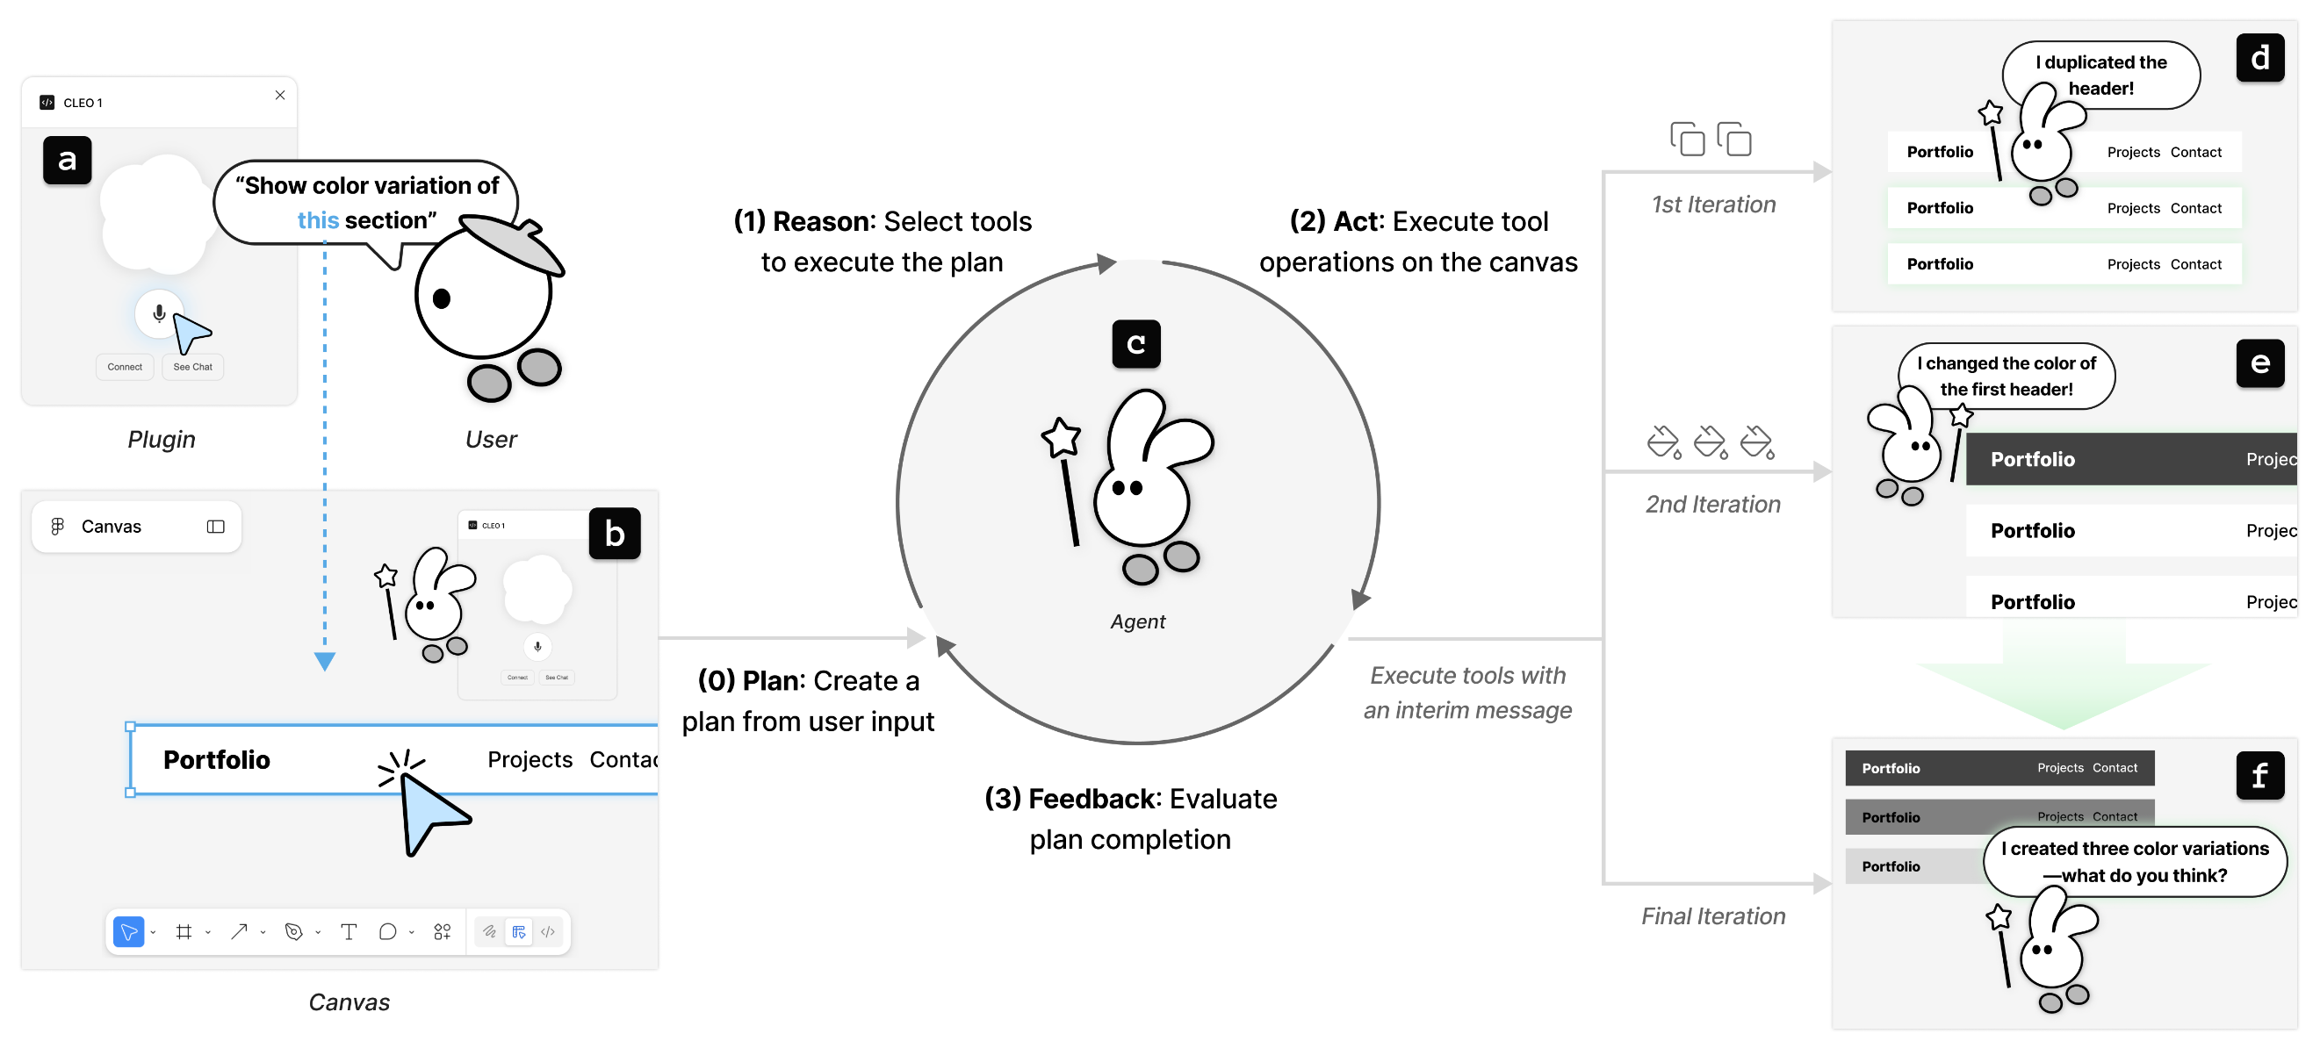Select the arrow line tool
The height and width of the screenshot is (1048, 2320).
coord(239,932)
